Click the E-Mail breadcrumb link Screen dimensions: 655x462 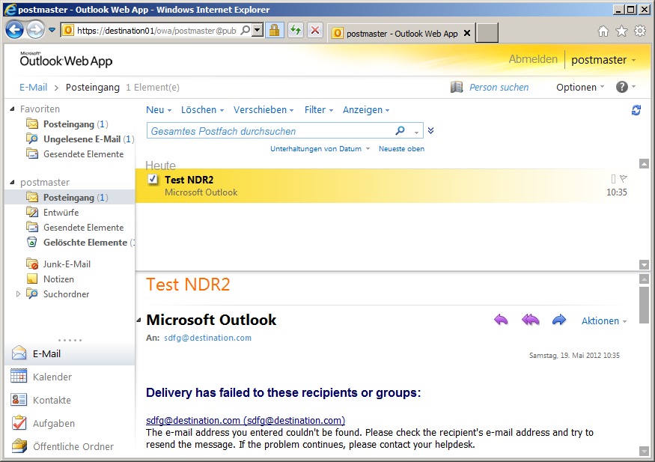pos(34,88)
